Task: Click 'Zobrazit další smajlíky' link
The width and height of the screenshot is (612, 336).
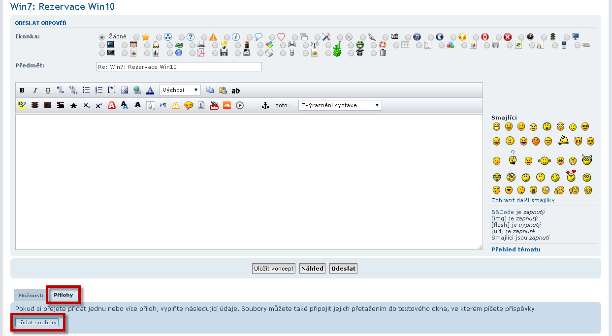Action: (x=523, y=200)
